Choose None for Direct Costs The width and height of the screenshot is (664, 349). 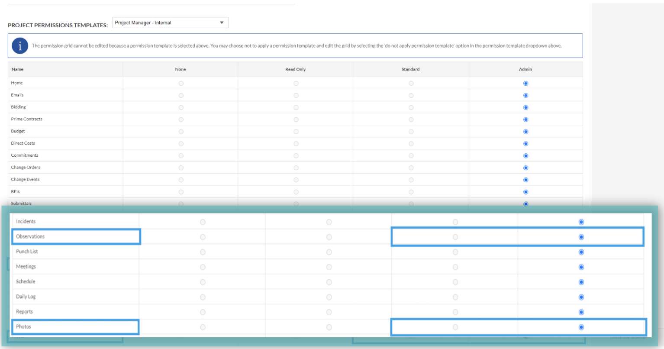(181, 144)
